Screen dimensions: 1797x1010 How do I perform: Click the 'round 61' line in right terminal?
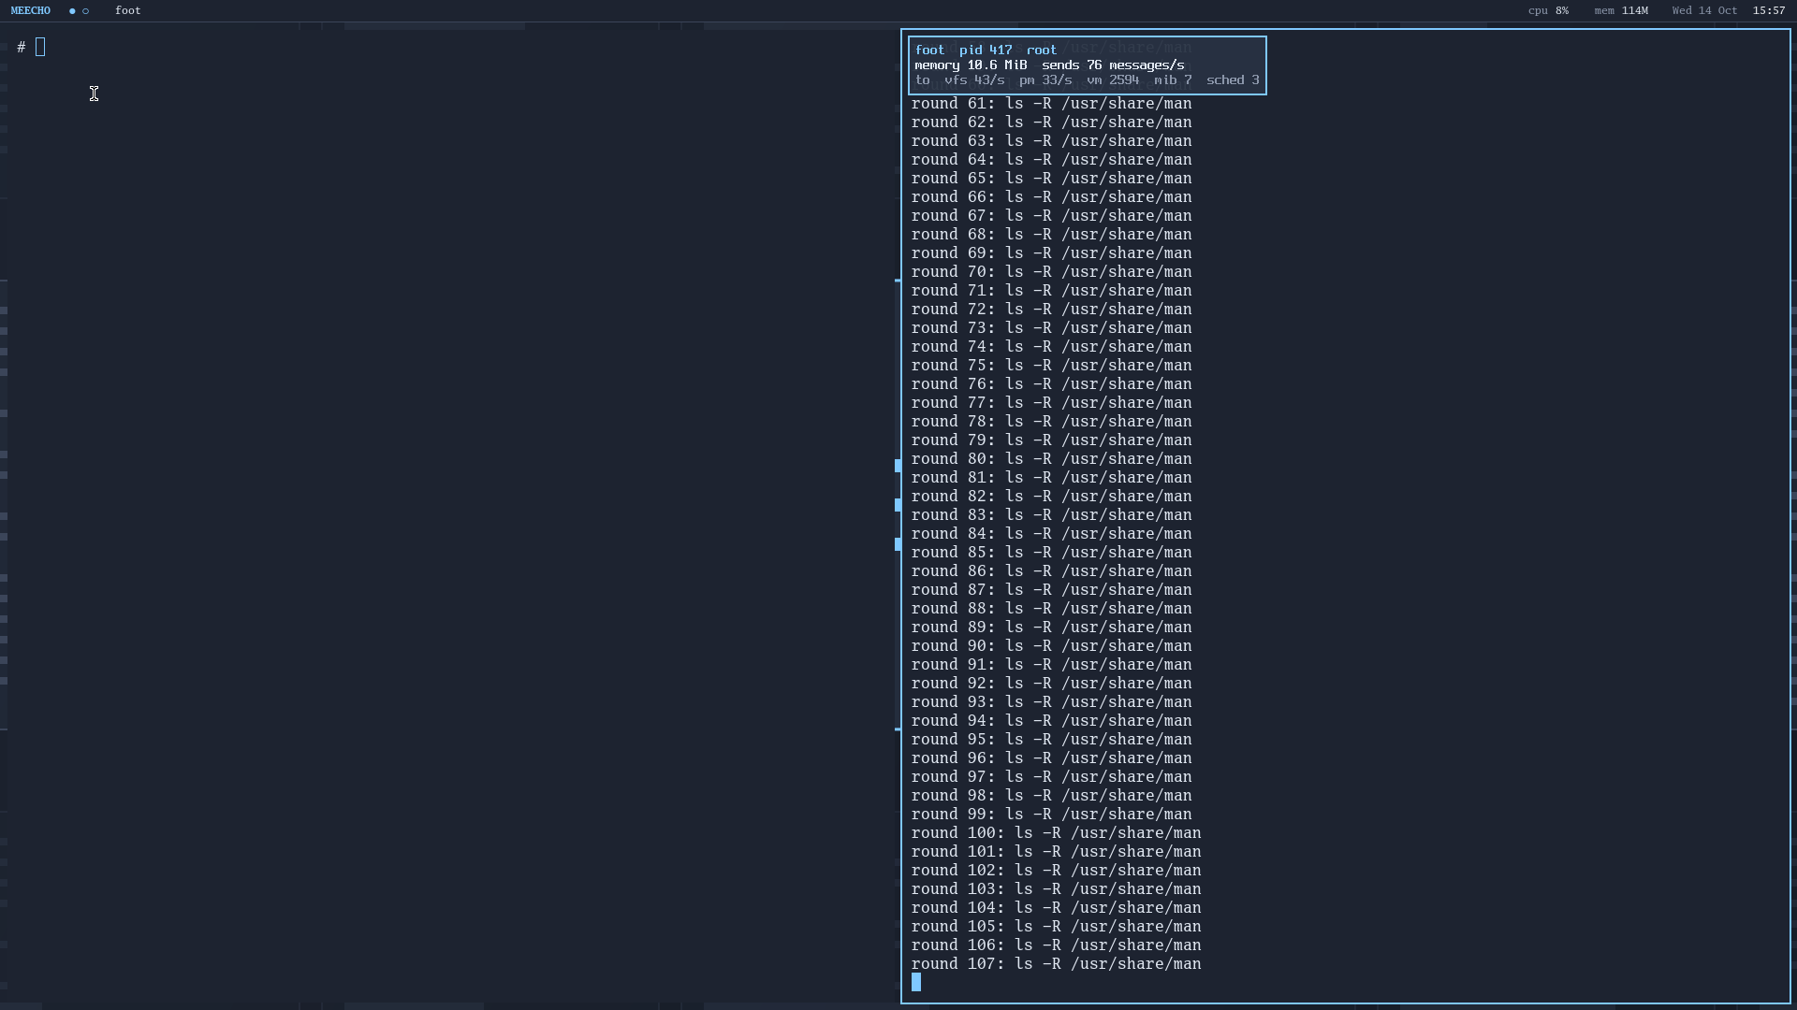(x=1051, y=104)
